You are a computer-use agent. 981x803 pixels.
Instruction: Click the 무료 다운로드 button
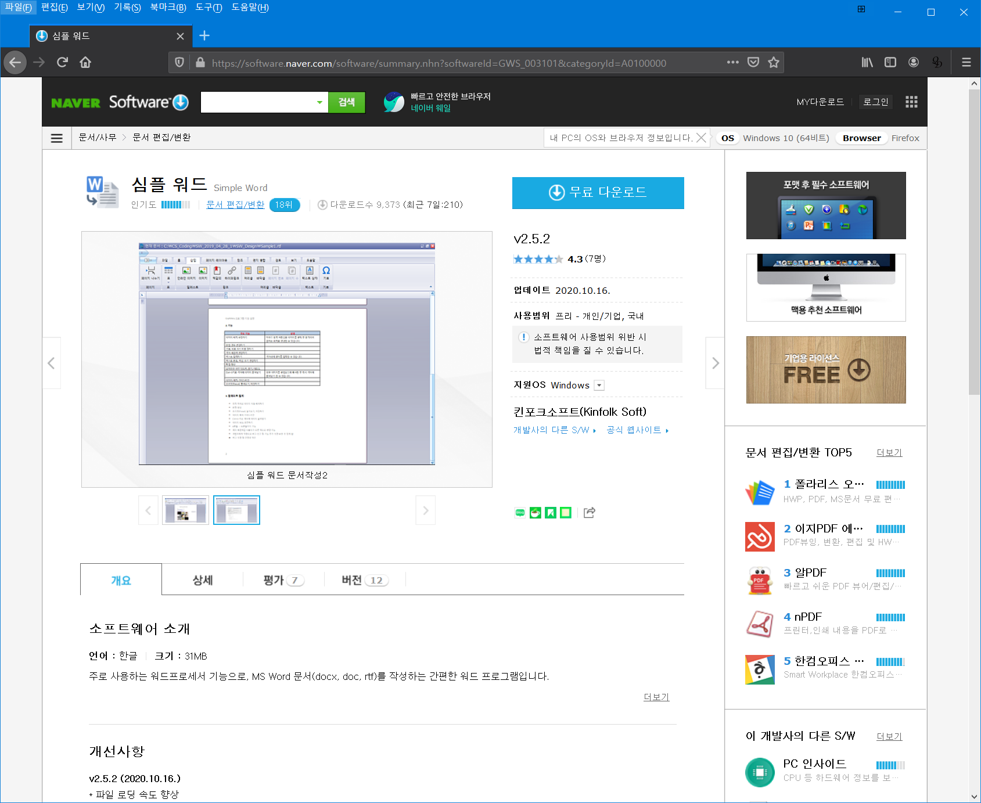[x=598, y=193]
